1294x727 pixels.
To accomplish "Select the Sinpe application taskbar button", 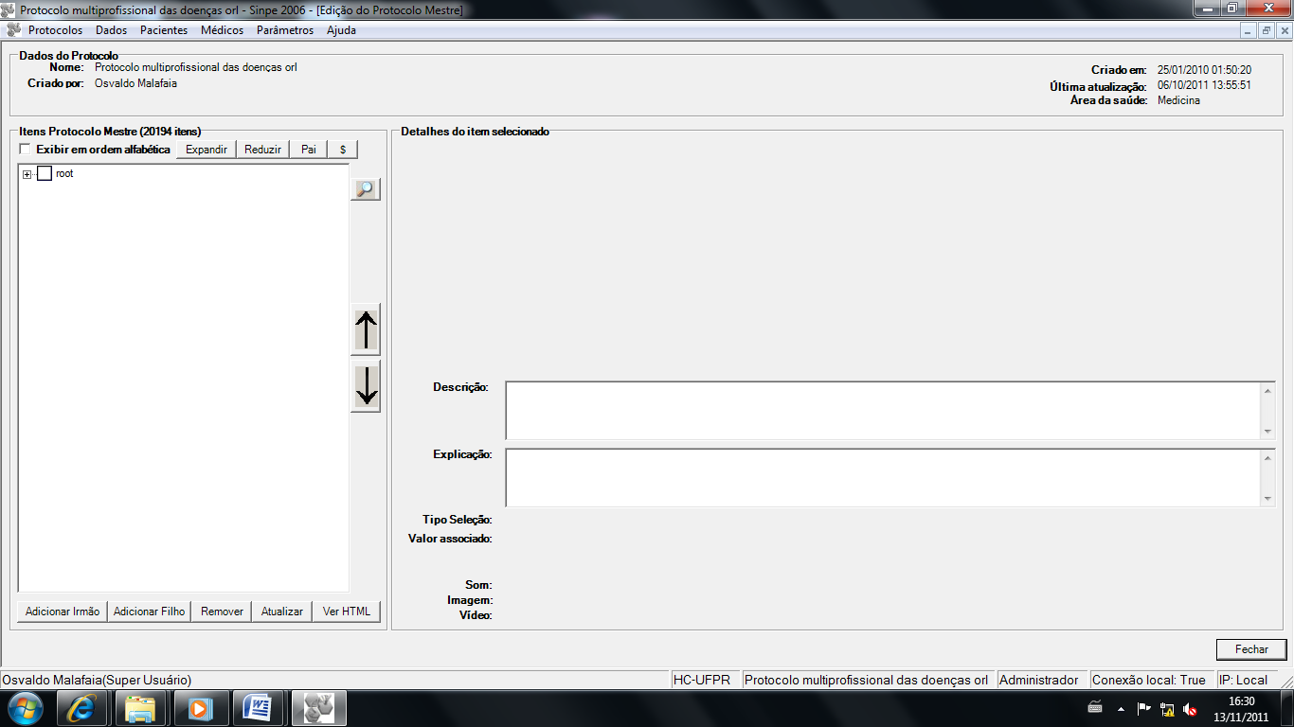I will (x=319, y=707).
